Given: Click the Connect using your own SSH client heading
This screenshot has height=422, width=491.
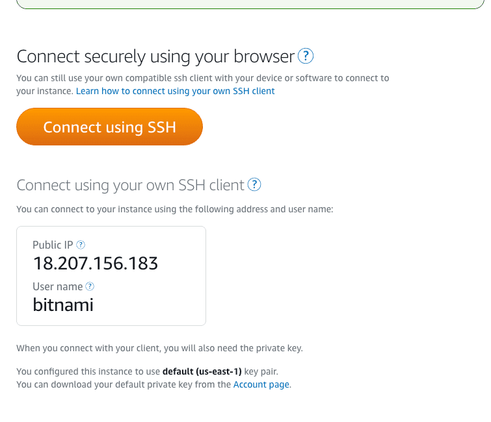Looking at the screenshot, I should (x=130, y=185).
